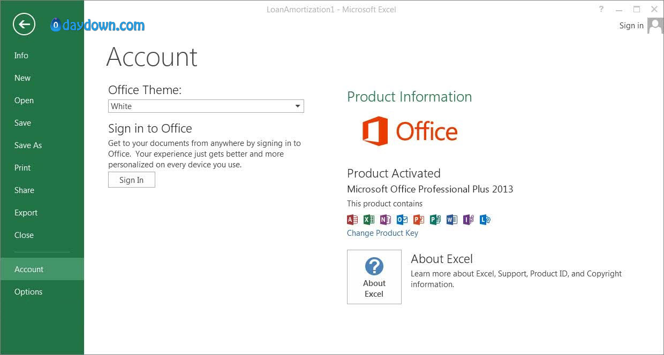664x355 pixels.
Task: Click the Word icon in product list
Action: 452,220
